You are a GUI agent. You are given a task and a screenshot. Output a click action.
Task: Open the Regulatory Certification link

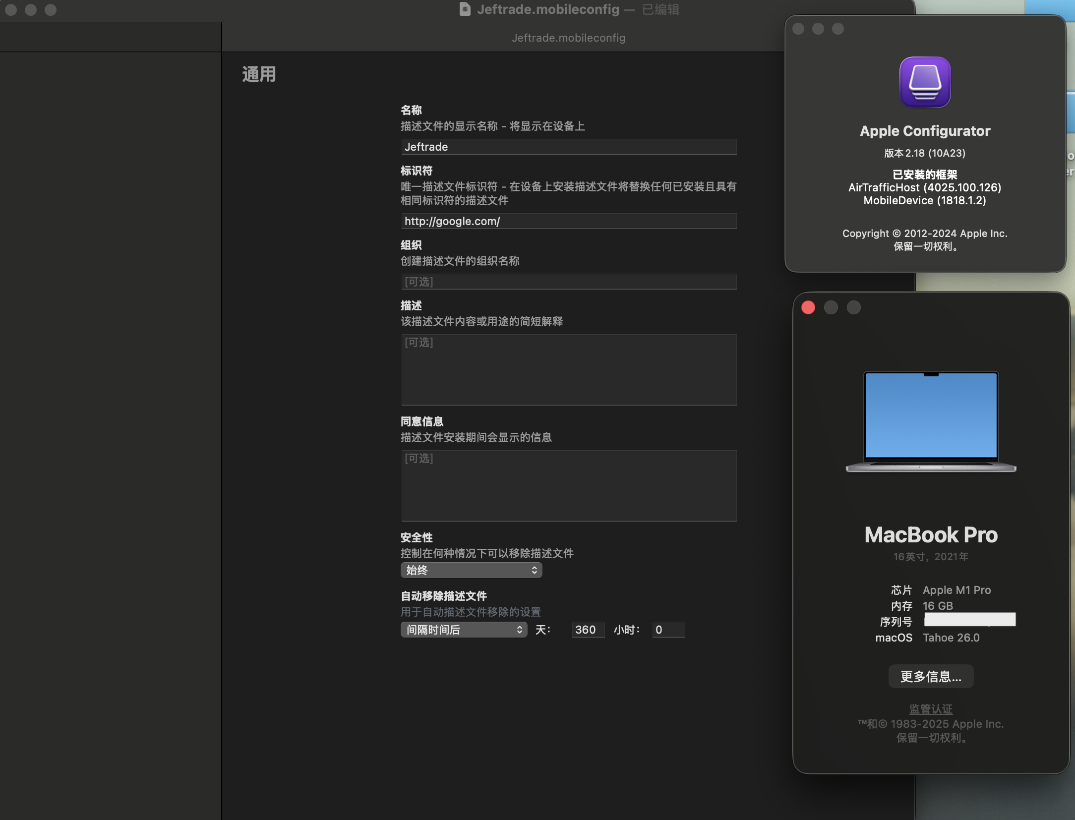931,709
